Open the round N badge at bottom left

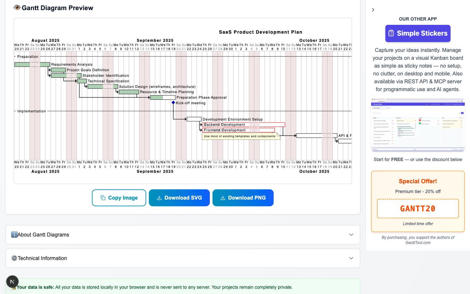12,282
